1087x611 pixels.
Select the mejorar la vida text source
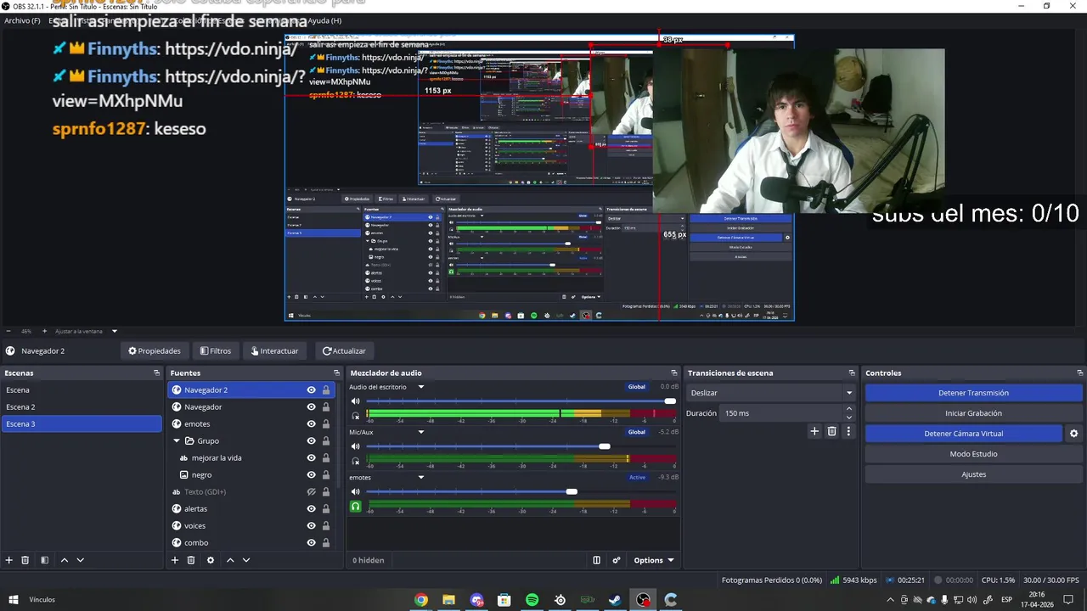point(251,458)
